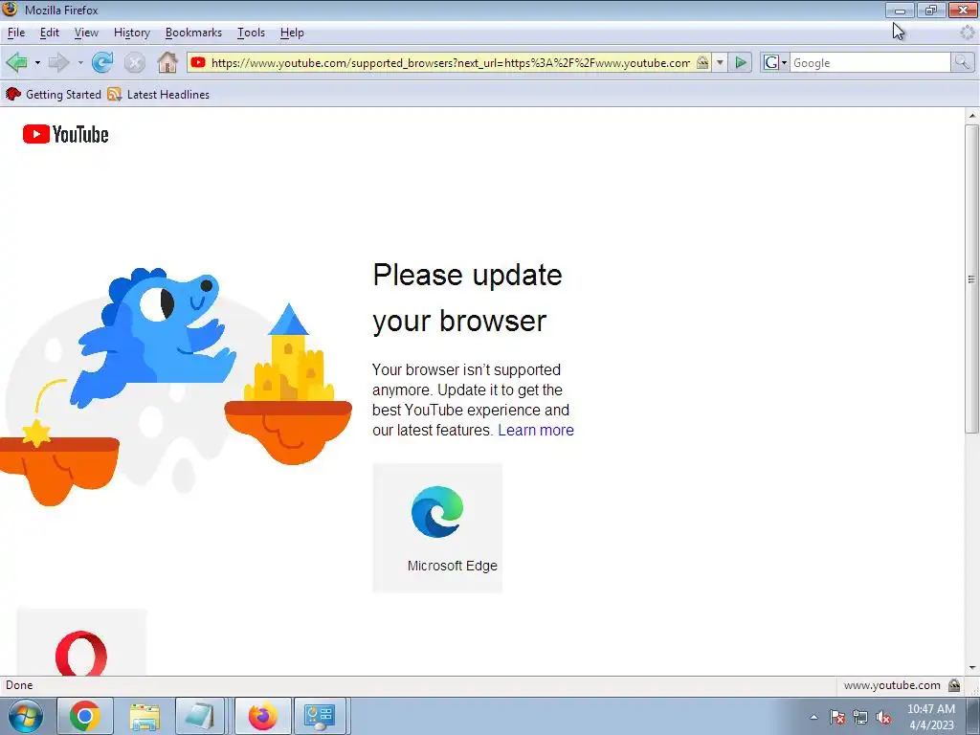Screen dimensions: 980x735
Task: Reload the page with the refresh icon
Action: click(101, 62)
